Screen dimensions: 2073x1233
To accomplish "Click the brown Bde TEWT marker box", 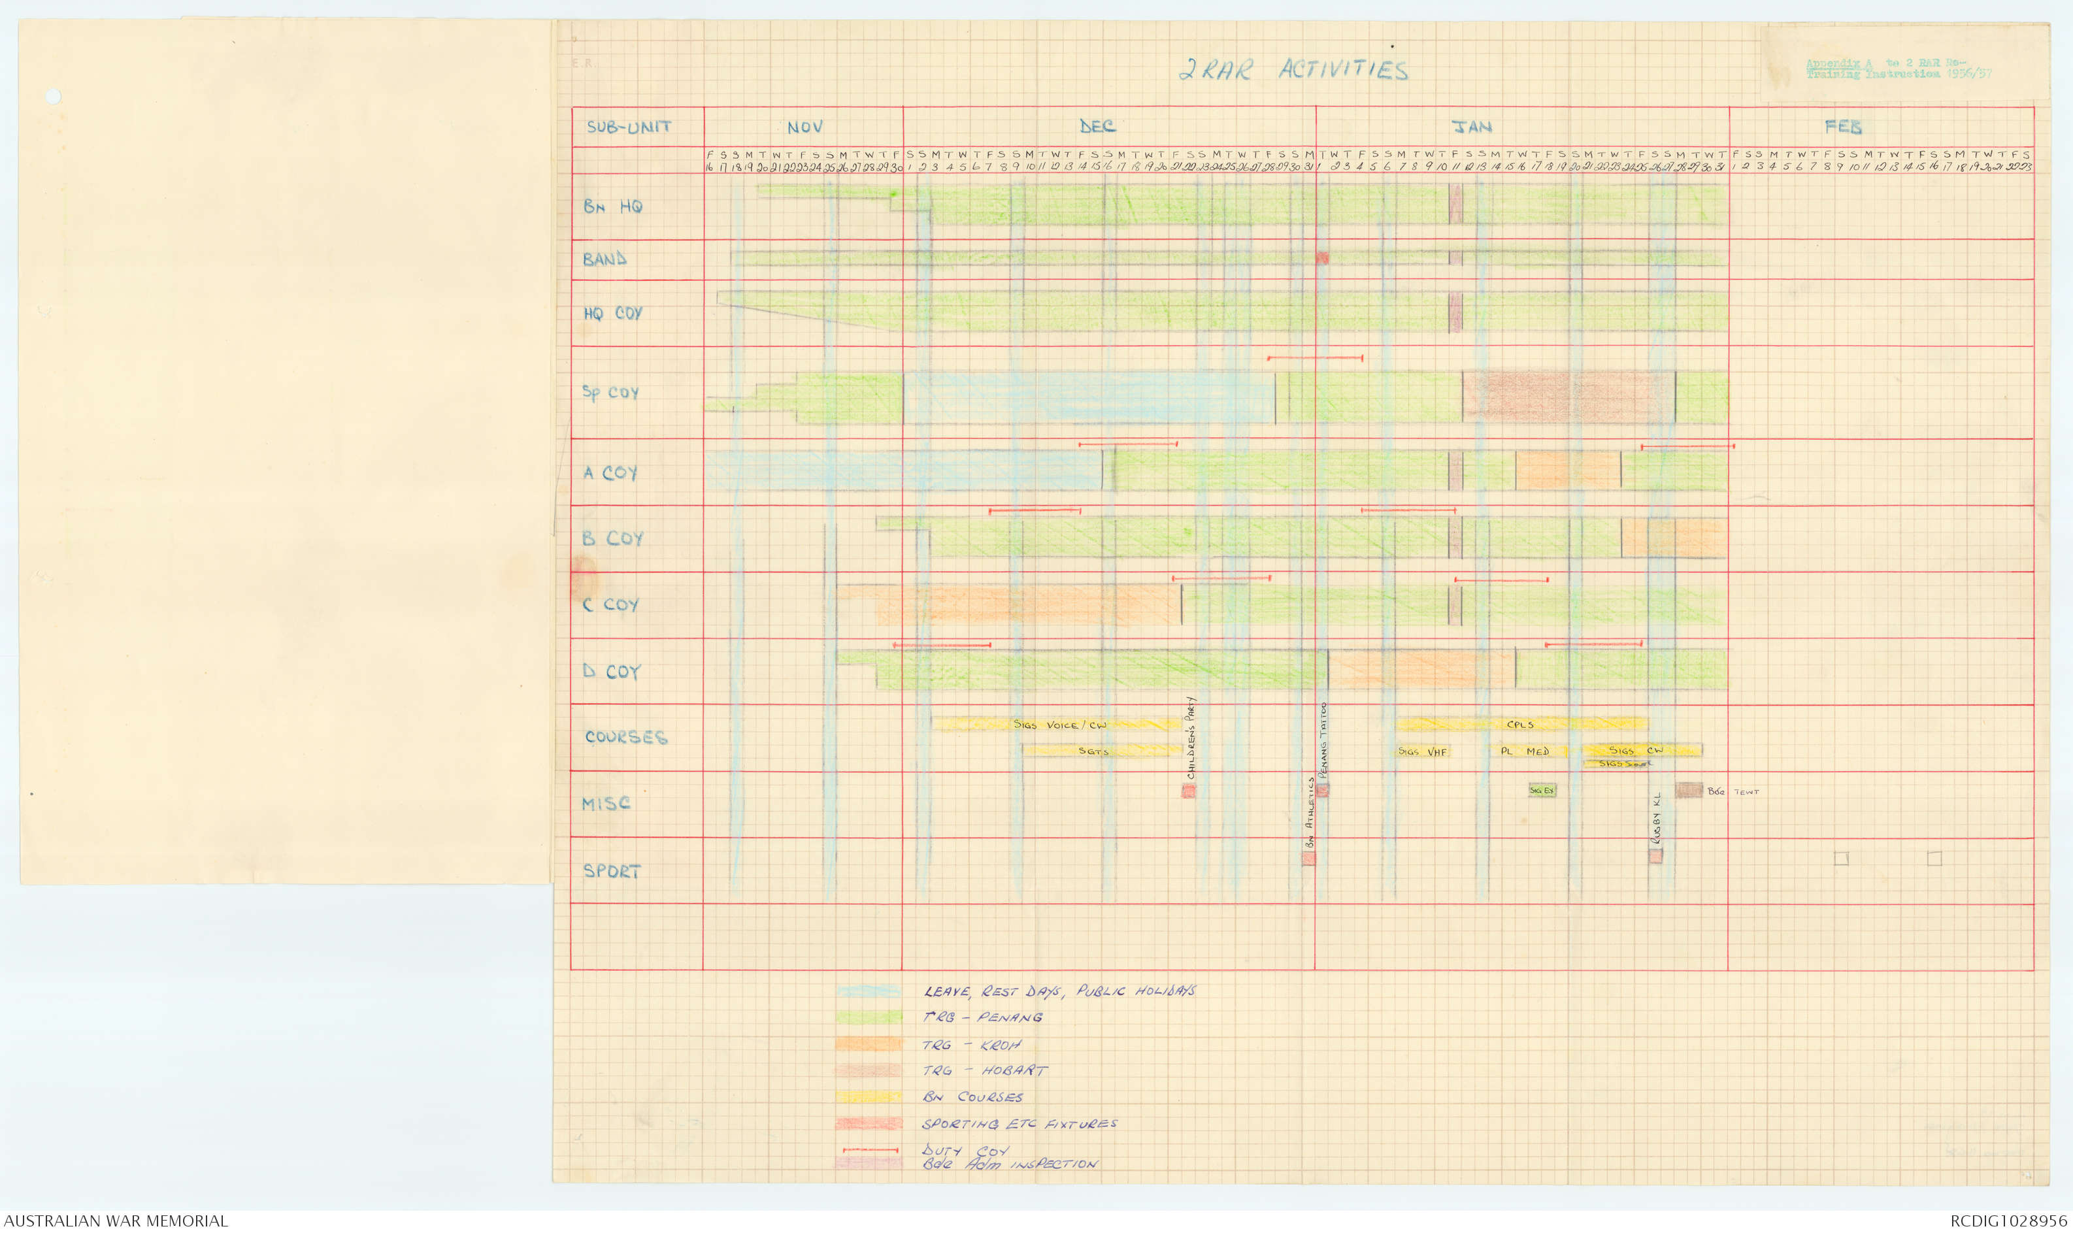I will pos(1688,790).
